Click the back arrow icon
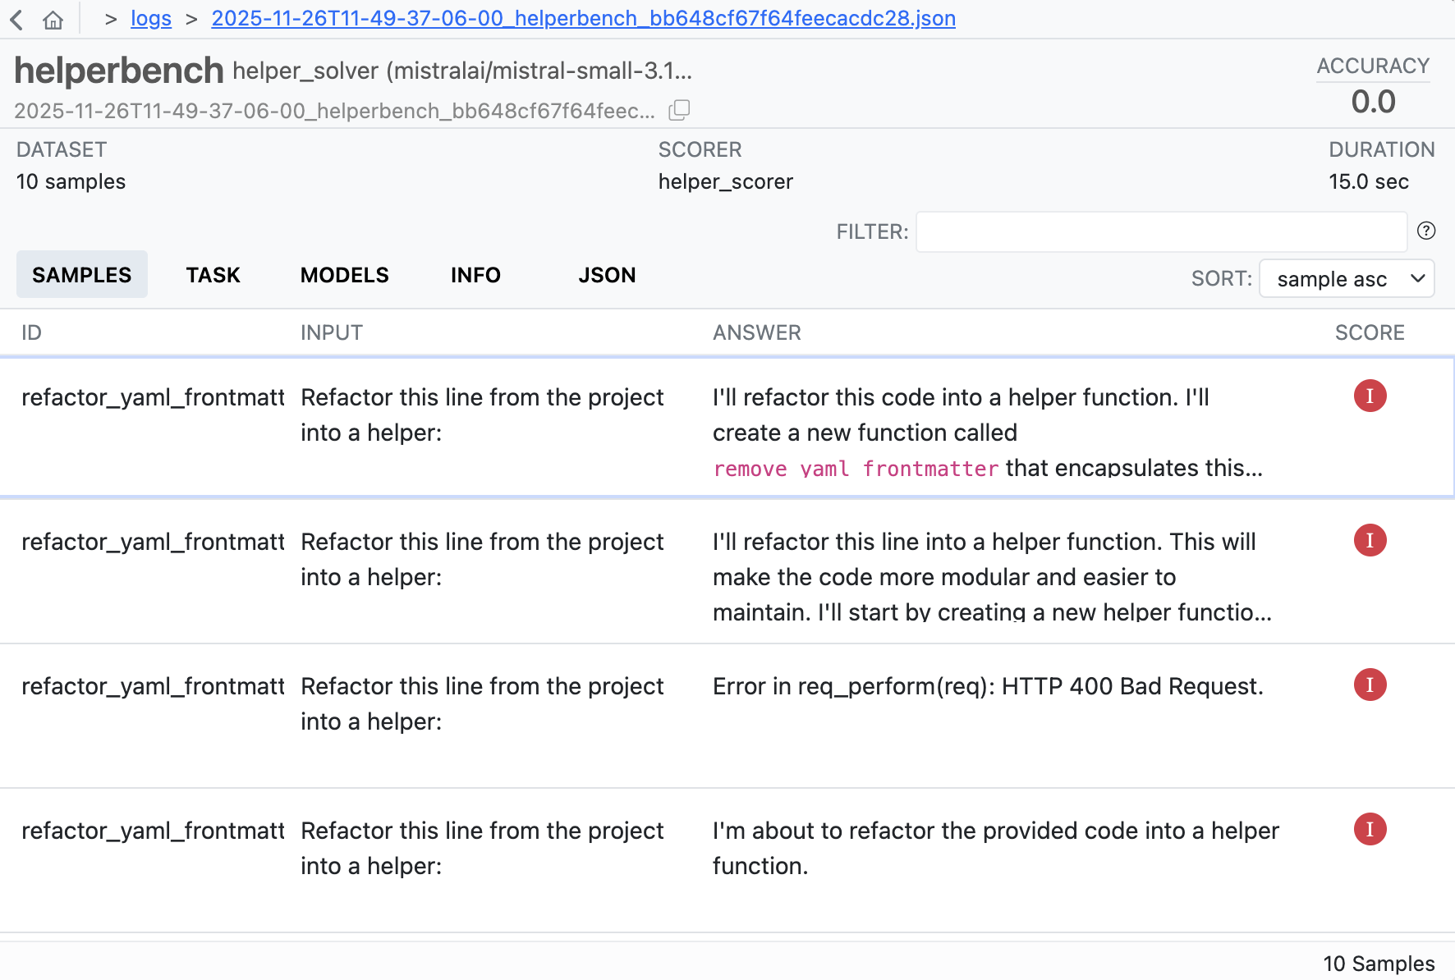This screenshot has width=1455, height=980. click(x=16, y=20)
